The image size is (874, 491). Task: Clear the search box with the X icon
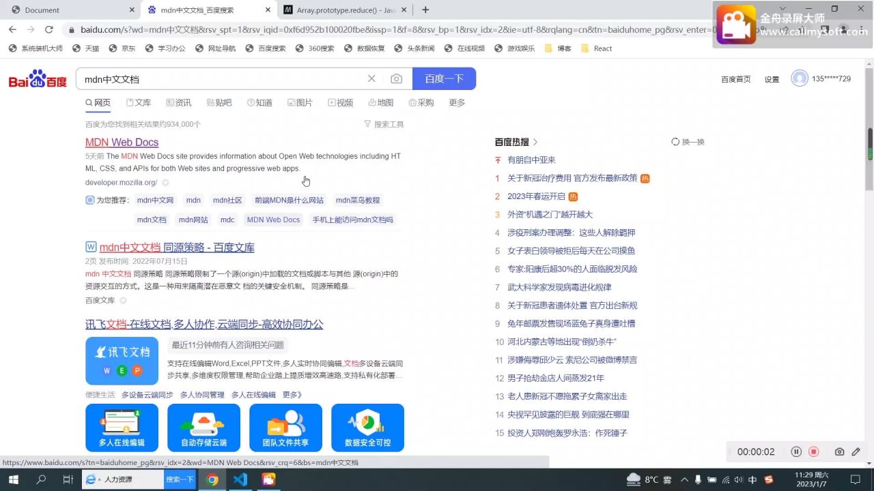point(371,79)
